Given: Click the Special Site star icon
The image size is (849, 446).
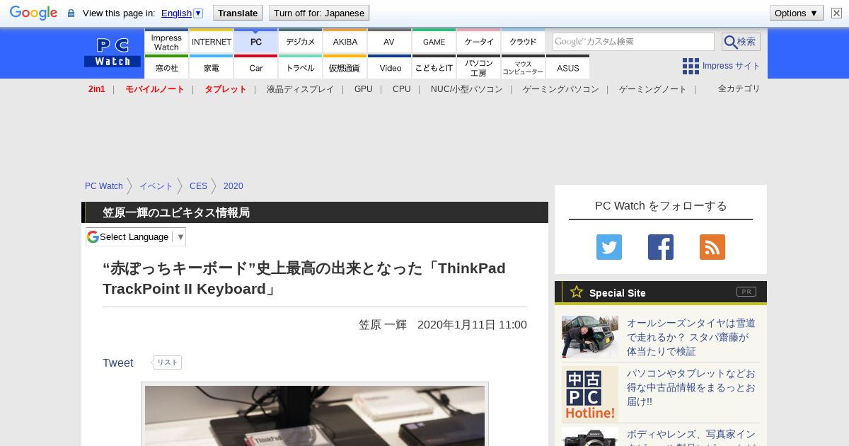Looking at the screenshot, I should pyautogui.click(x=577, y=292).
